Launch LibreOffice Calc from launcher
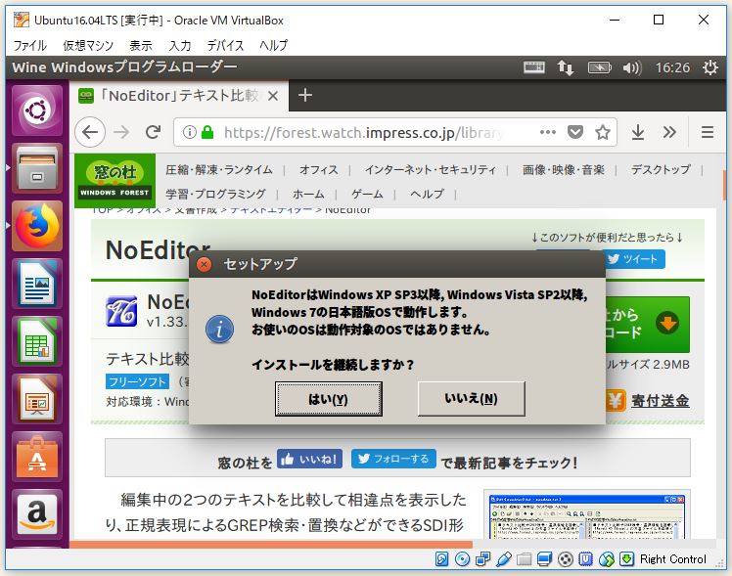 point(37,341)
